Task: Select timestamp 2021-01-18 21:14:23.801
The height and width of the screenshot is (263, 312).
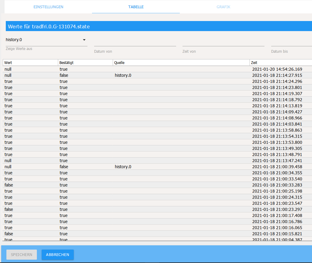Action: pos(277,87)
